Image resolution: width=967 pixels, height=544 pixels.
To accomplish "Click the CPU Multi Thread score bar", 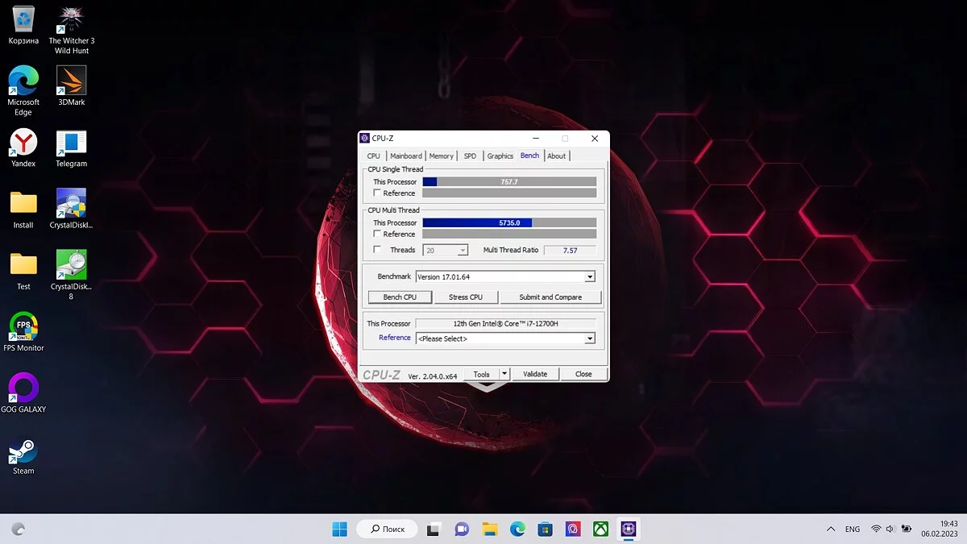I will (x=509, y=223).
